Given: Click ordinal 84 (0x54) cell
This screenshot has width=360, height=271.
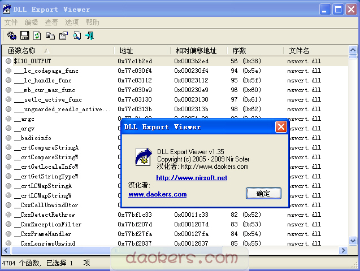Looking at the screenshot, I should click(x=246, y=234).
